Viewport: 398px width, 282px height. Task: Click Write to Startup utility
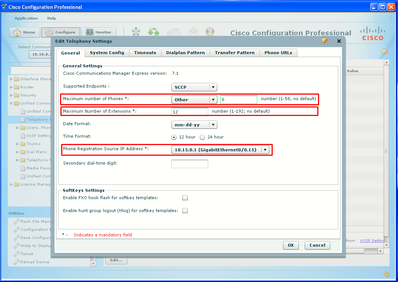point(32,246)
